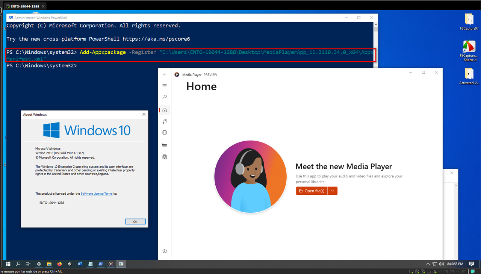Open Video library in Media Player sidebar

click(164, 132)
